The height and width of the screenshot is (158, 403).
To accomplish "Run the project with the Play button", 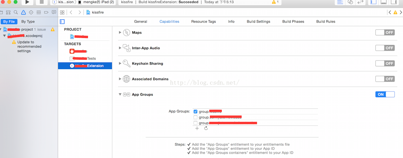I will [x=27, y=2].
